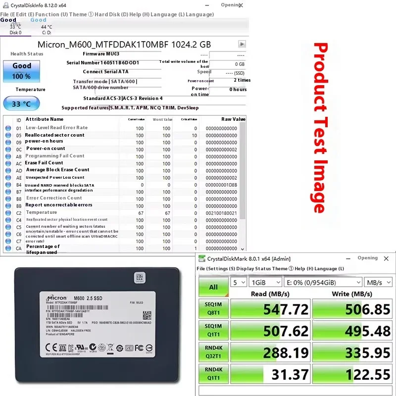Click scroll down arrow of attribute list
396x396 pixels.
point(243,249)
